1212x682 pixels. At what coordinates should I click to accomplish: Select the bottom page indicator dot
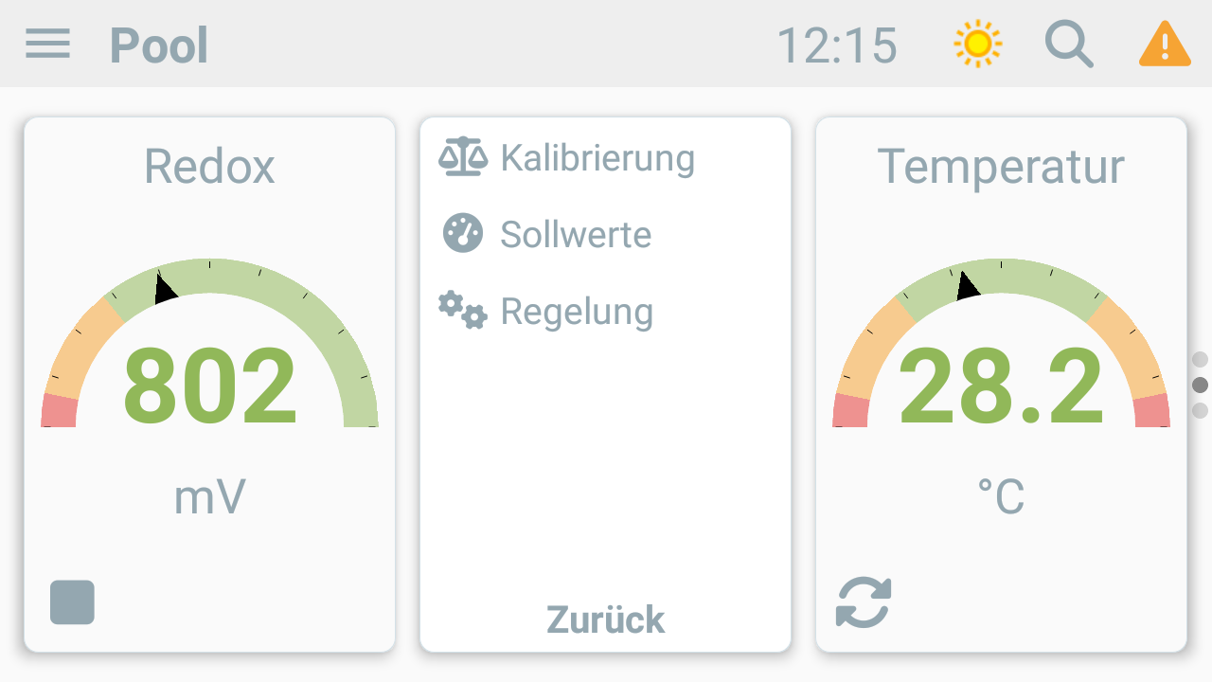1200,410
